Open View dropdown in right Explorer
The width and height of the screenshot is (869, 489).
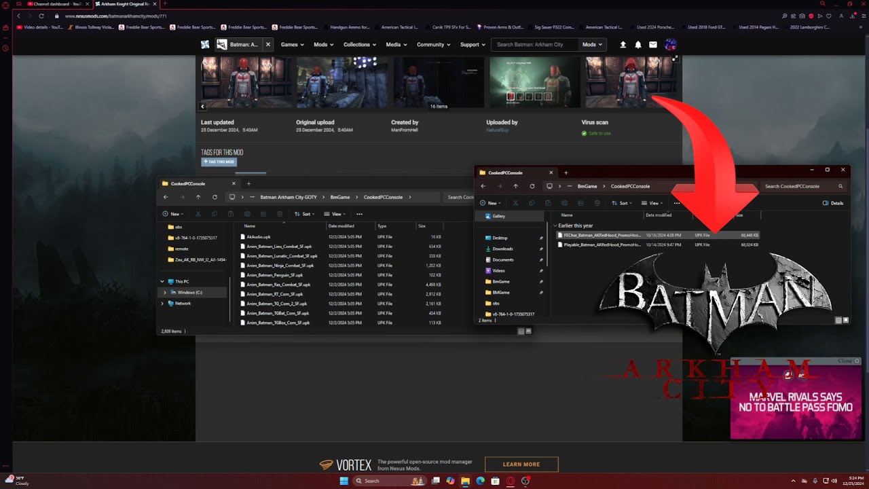654,203
